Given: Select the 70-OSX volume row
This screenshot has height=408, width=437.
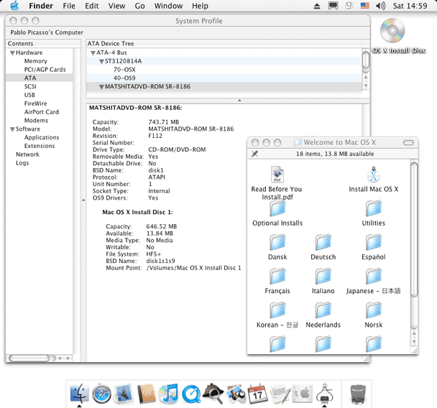Looking at the screenshot, I should (224, 70).
